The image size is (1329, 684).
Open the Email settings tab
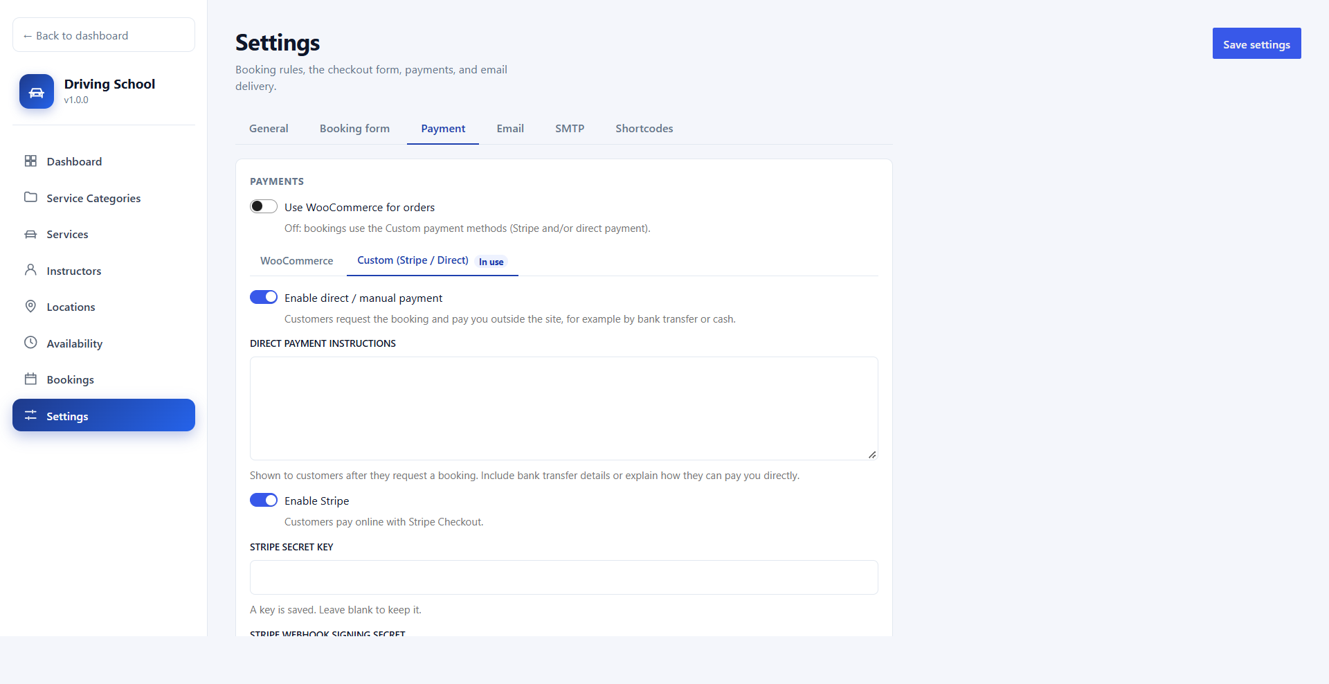[x=510, y=128]
